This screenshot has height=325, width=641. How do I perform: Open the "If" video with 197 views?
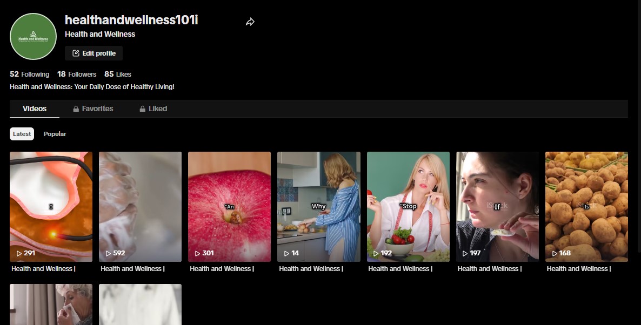click(x=498, y=207)
